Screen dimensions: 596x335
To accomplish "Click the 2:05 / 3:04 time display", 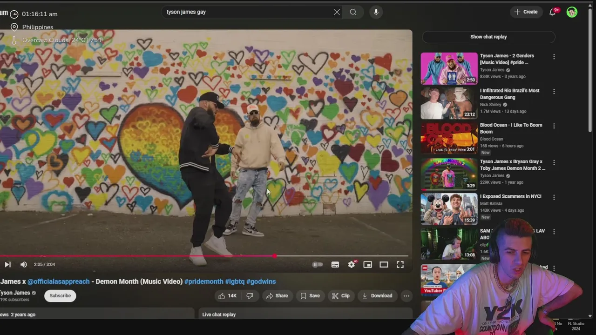I will (44, 264).
